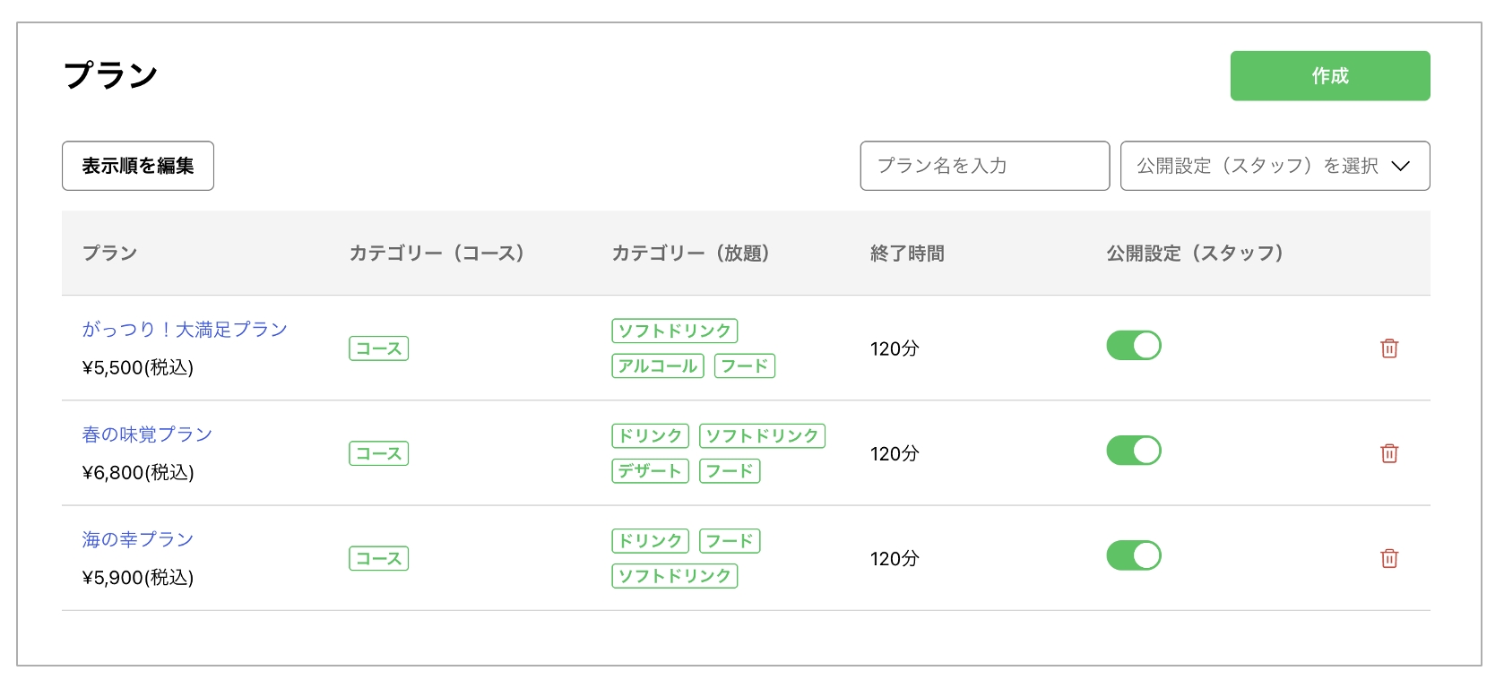Click the カテゴリー（コース） column header
1504x688 pixels.
pos(437,254)
